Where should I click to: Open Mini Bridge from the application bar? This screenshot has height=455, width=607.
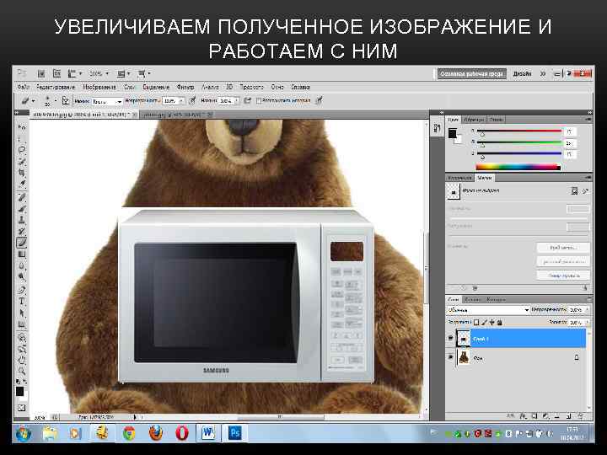click(57, 73)
